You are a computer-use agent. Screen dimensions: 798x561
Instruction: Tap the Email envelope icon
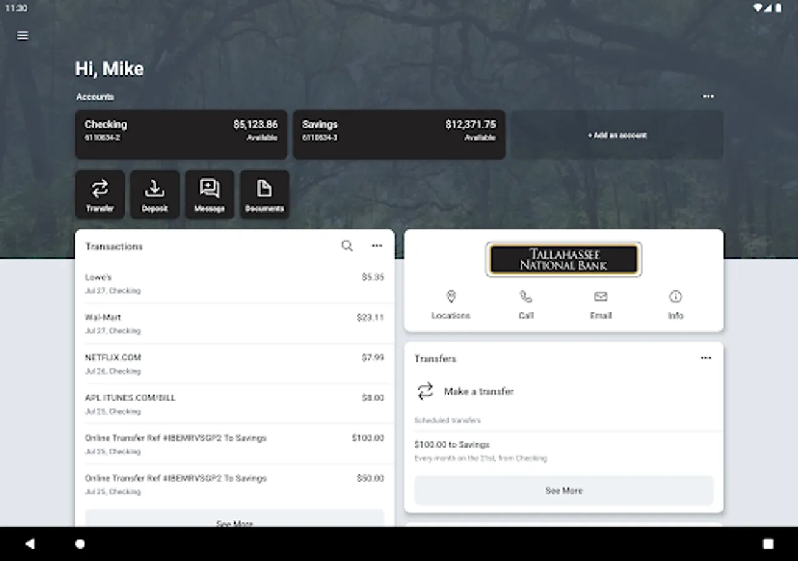point(601,297)
